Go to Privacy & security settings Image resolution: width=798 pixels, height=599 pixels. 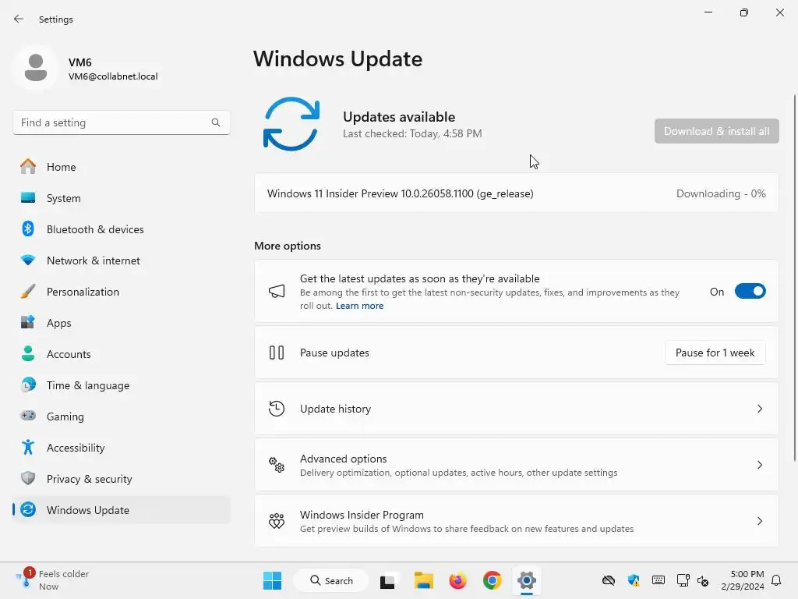[x=121, y=478]
